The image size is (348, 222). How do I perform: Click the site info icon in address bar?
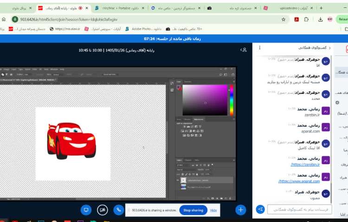point(15,19)
